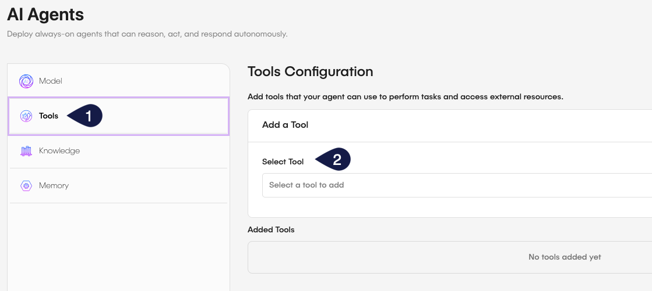The width and height of the screenshot is (652, 291).
Task: Click the Knowledge library icon in sidebar
Action: pos(26,151)
